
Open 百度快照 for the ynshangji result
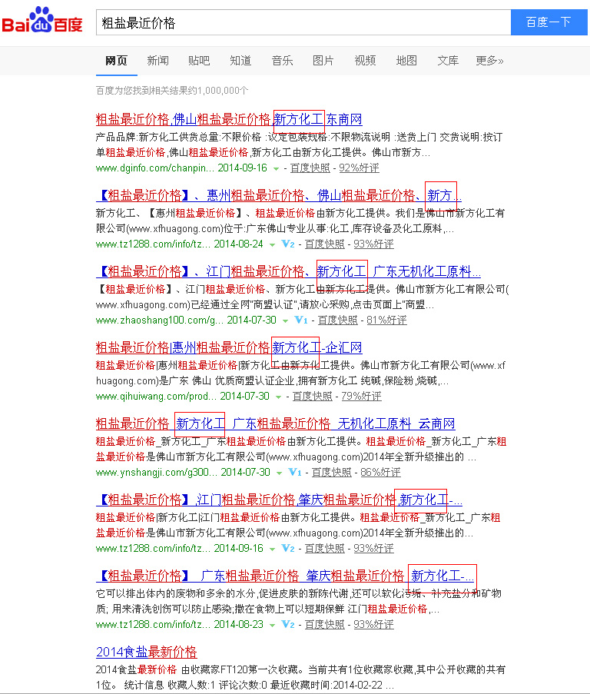coord(332,473)
